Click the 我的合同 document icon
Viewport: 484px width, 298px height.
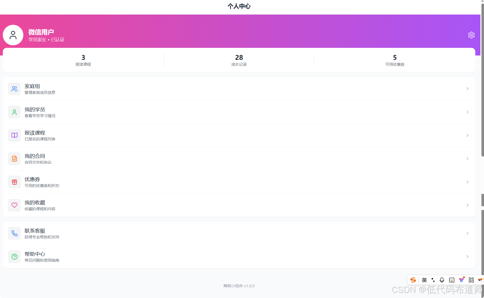pos(14,159)
